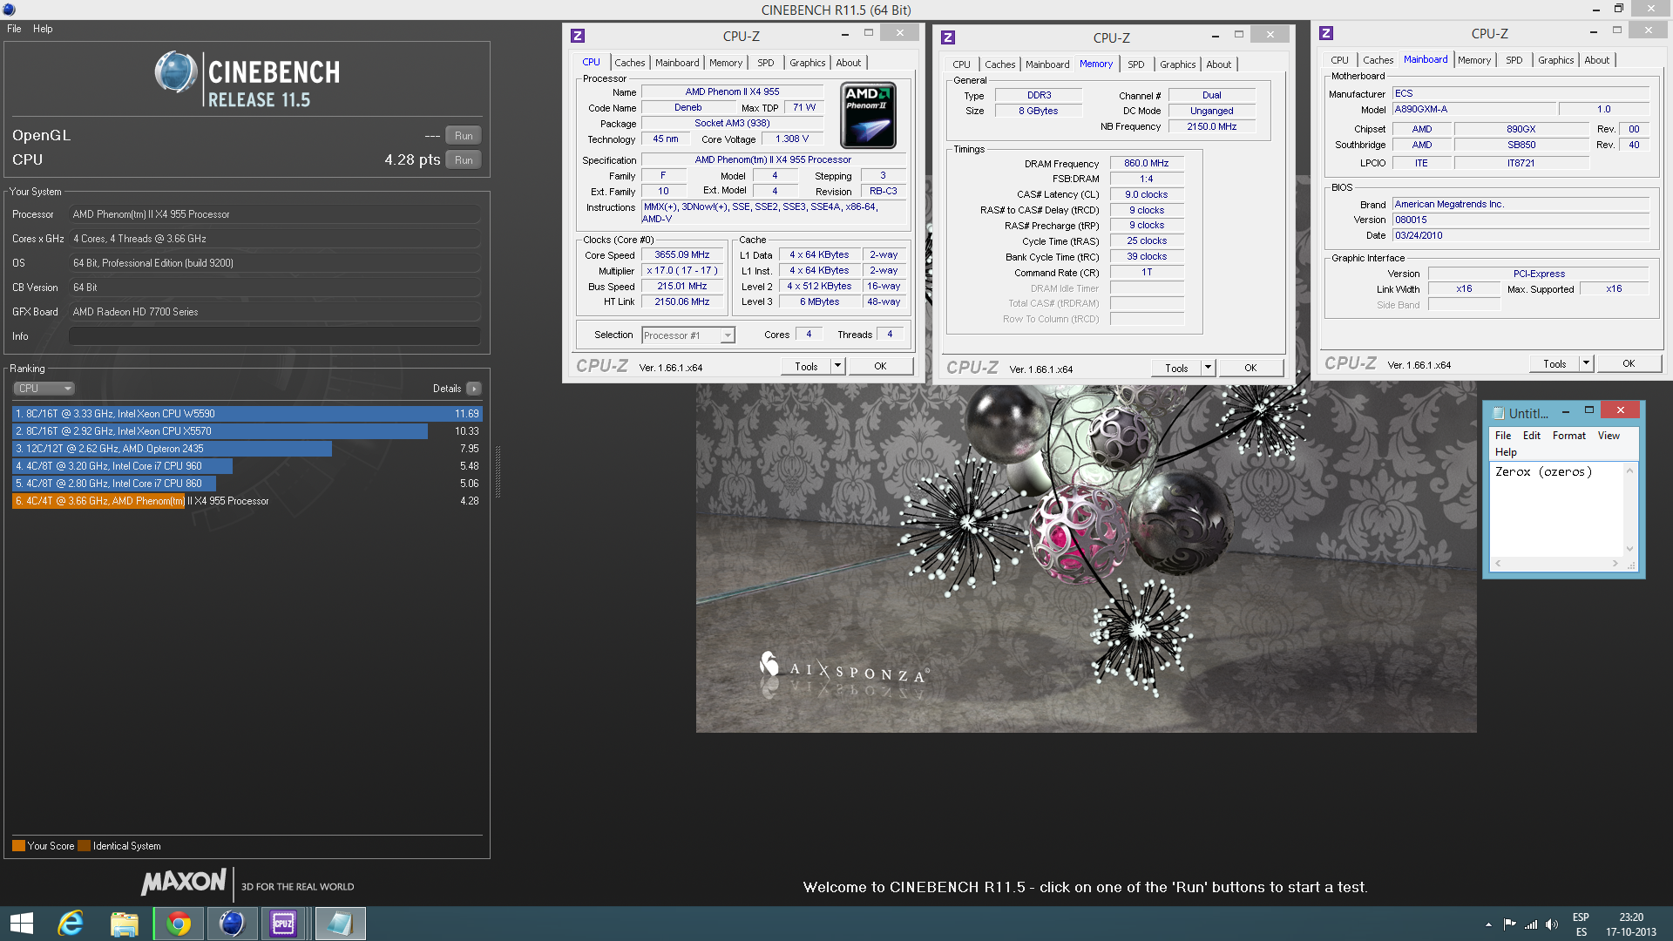Screen dimensions: 1673x941
Task: Expand ranking Details arrow
Action: pos(473,389)
